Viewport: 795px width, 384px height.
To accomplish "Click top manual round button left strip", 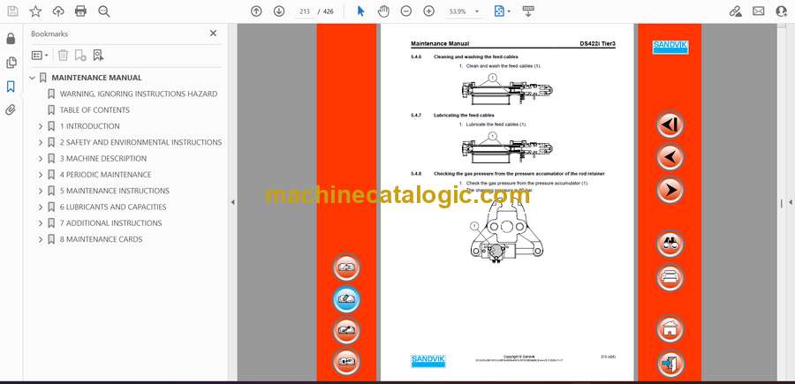I will coord(346,267).
